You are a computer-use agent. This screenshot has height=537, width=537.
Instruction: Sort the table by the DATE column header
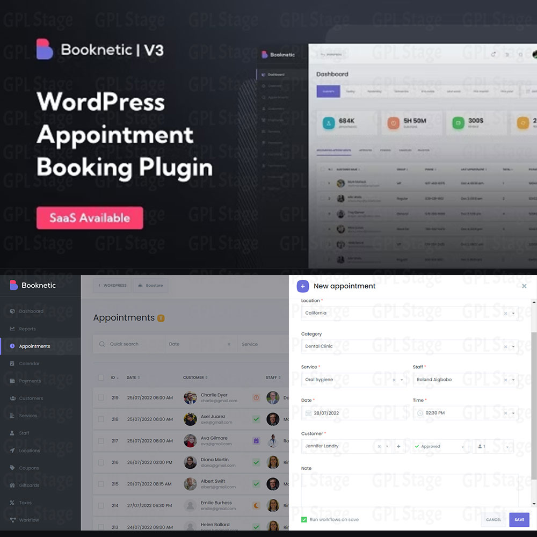click(133, 378)
